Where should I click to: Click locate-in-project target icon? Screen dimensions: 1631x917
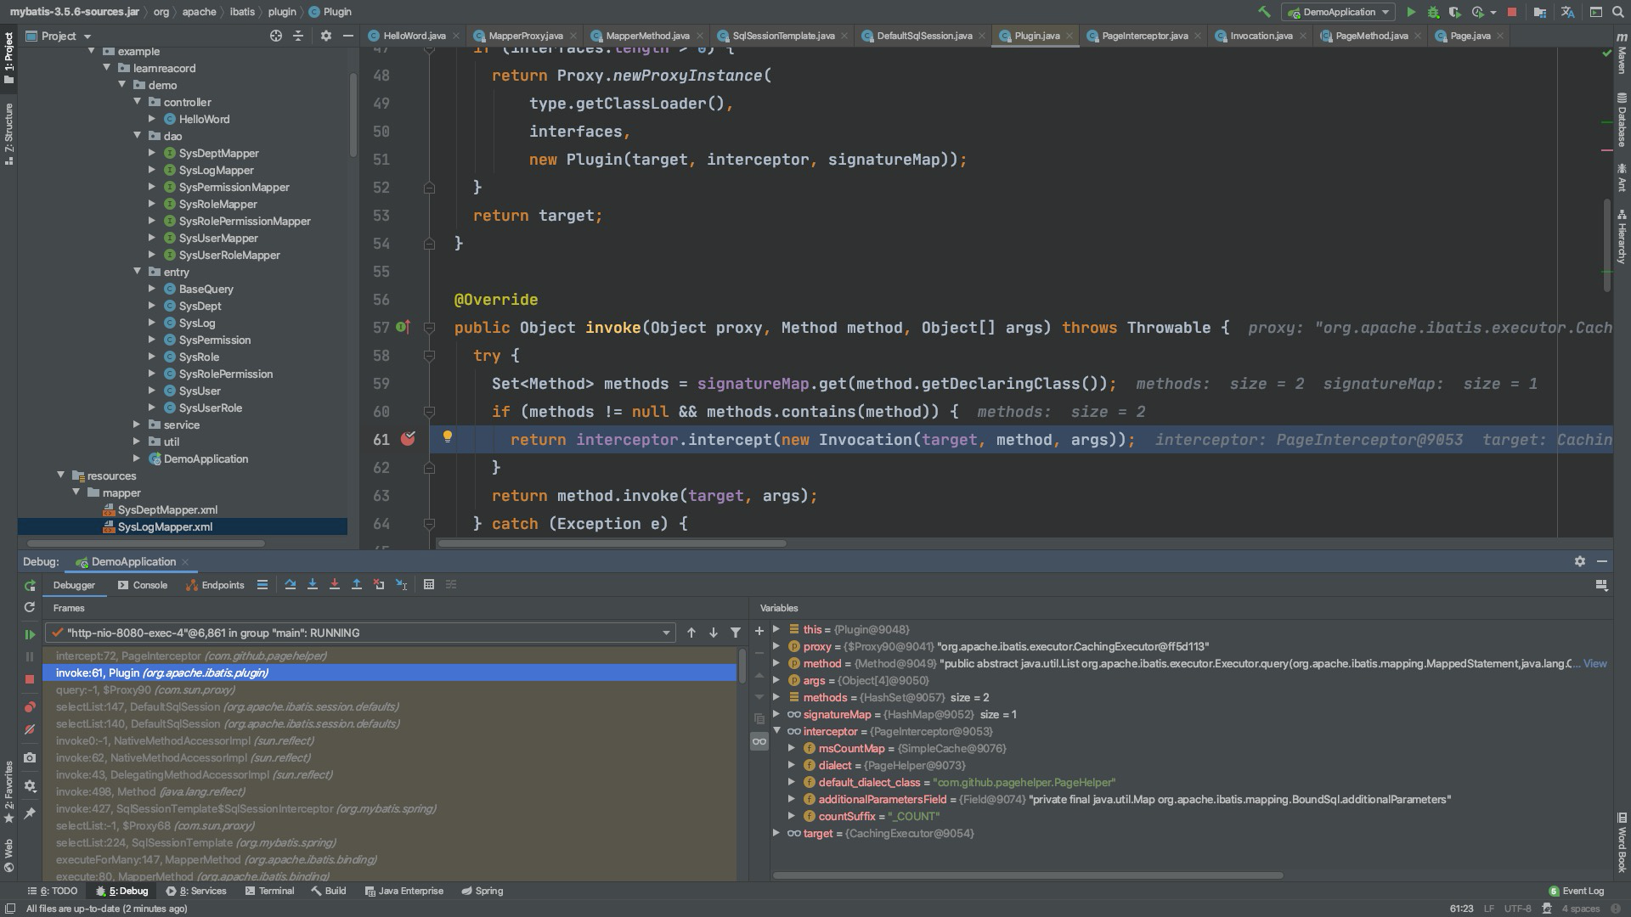[x=276, y=36]
